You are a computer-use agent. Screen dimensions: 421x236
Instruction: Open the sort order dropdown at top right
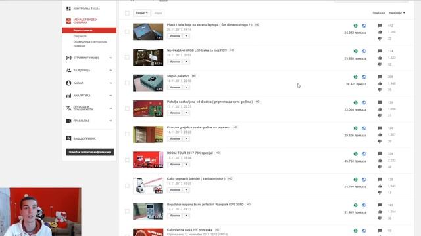[x=397, y=13]
